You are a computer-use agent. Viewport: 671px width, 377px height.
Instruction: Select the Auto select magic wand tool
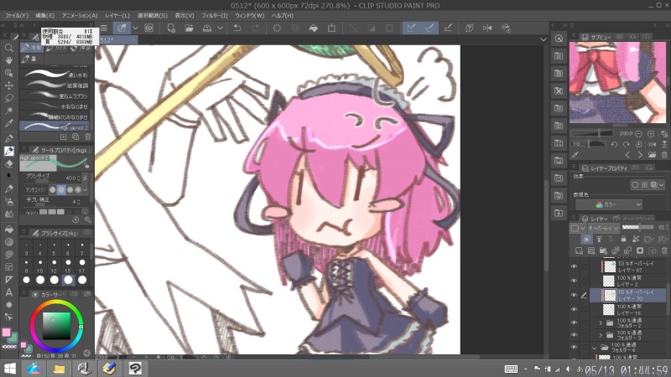(8, 111)
